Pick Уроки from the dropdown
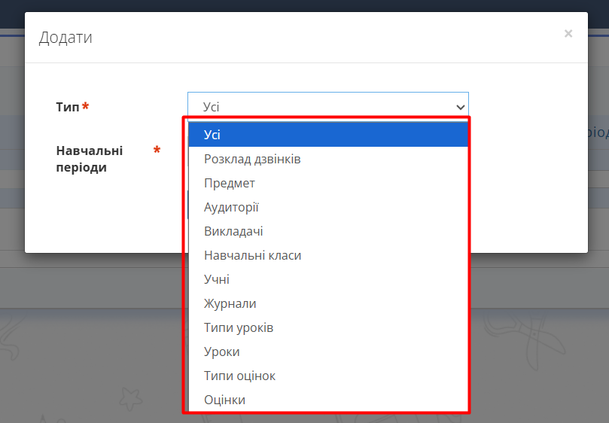This screenshot has width=609, height=423. [221, 351]
